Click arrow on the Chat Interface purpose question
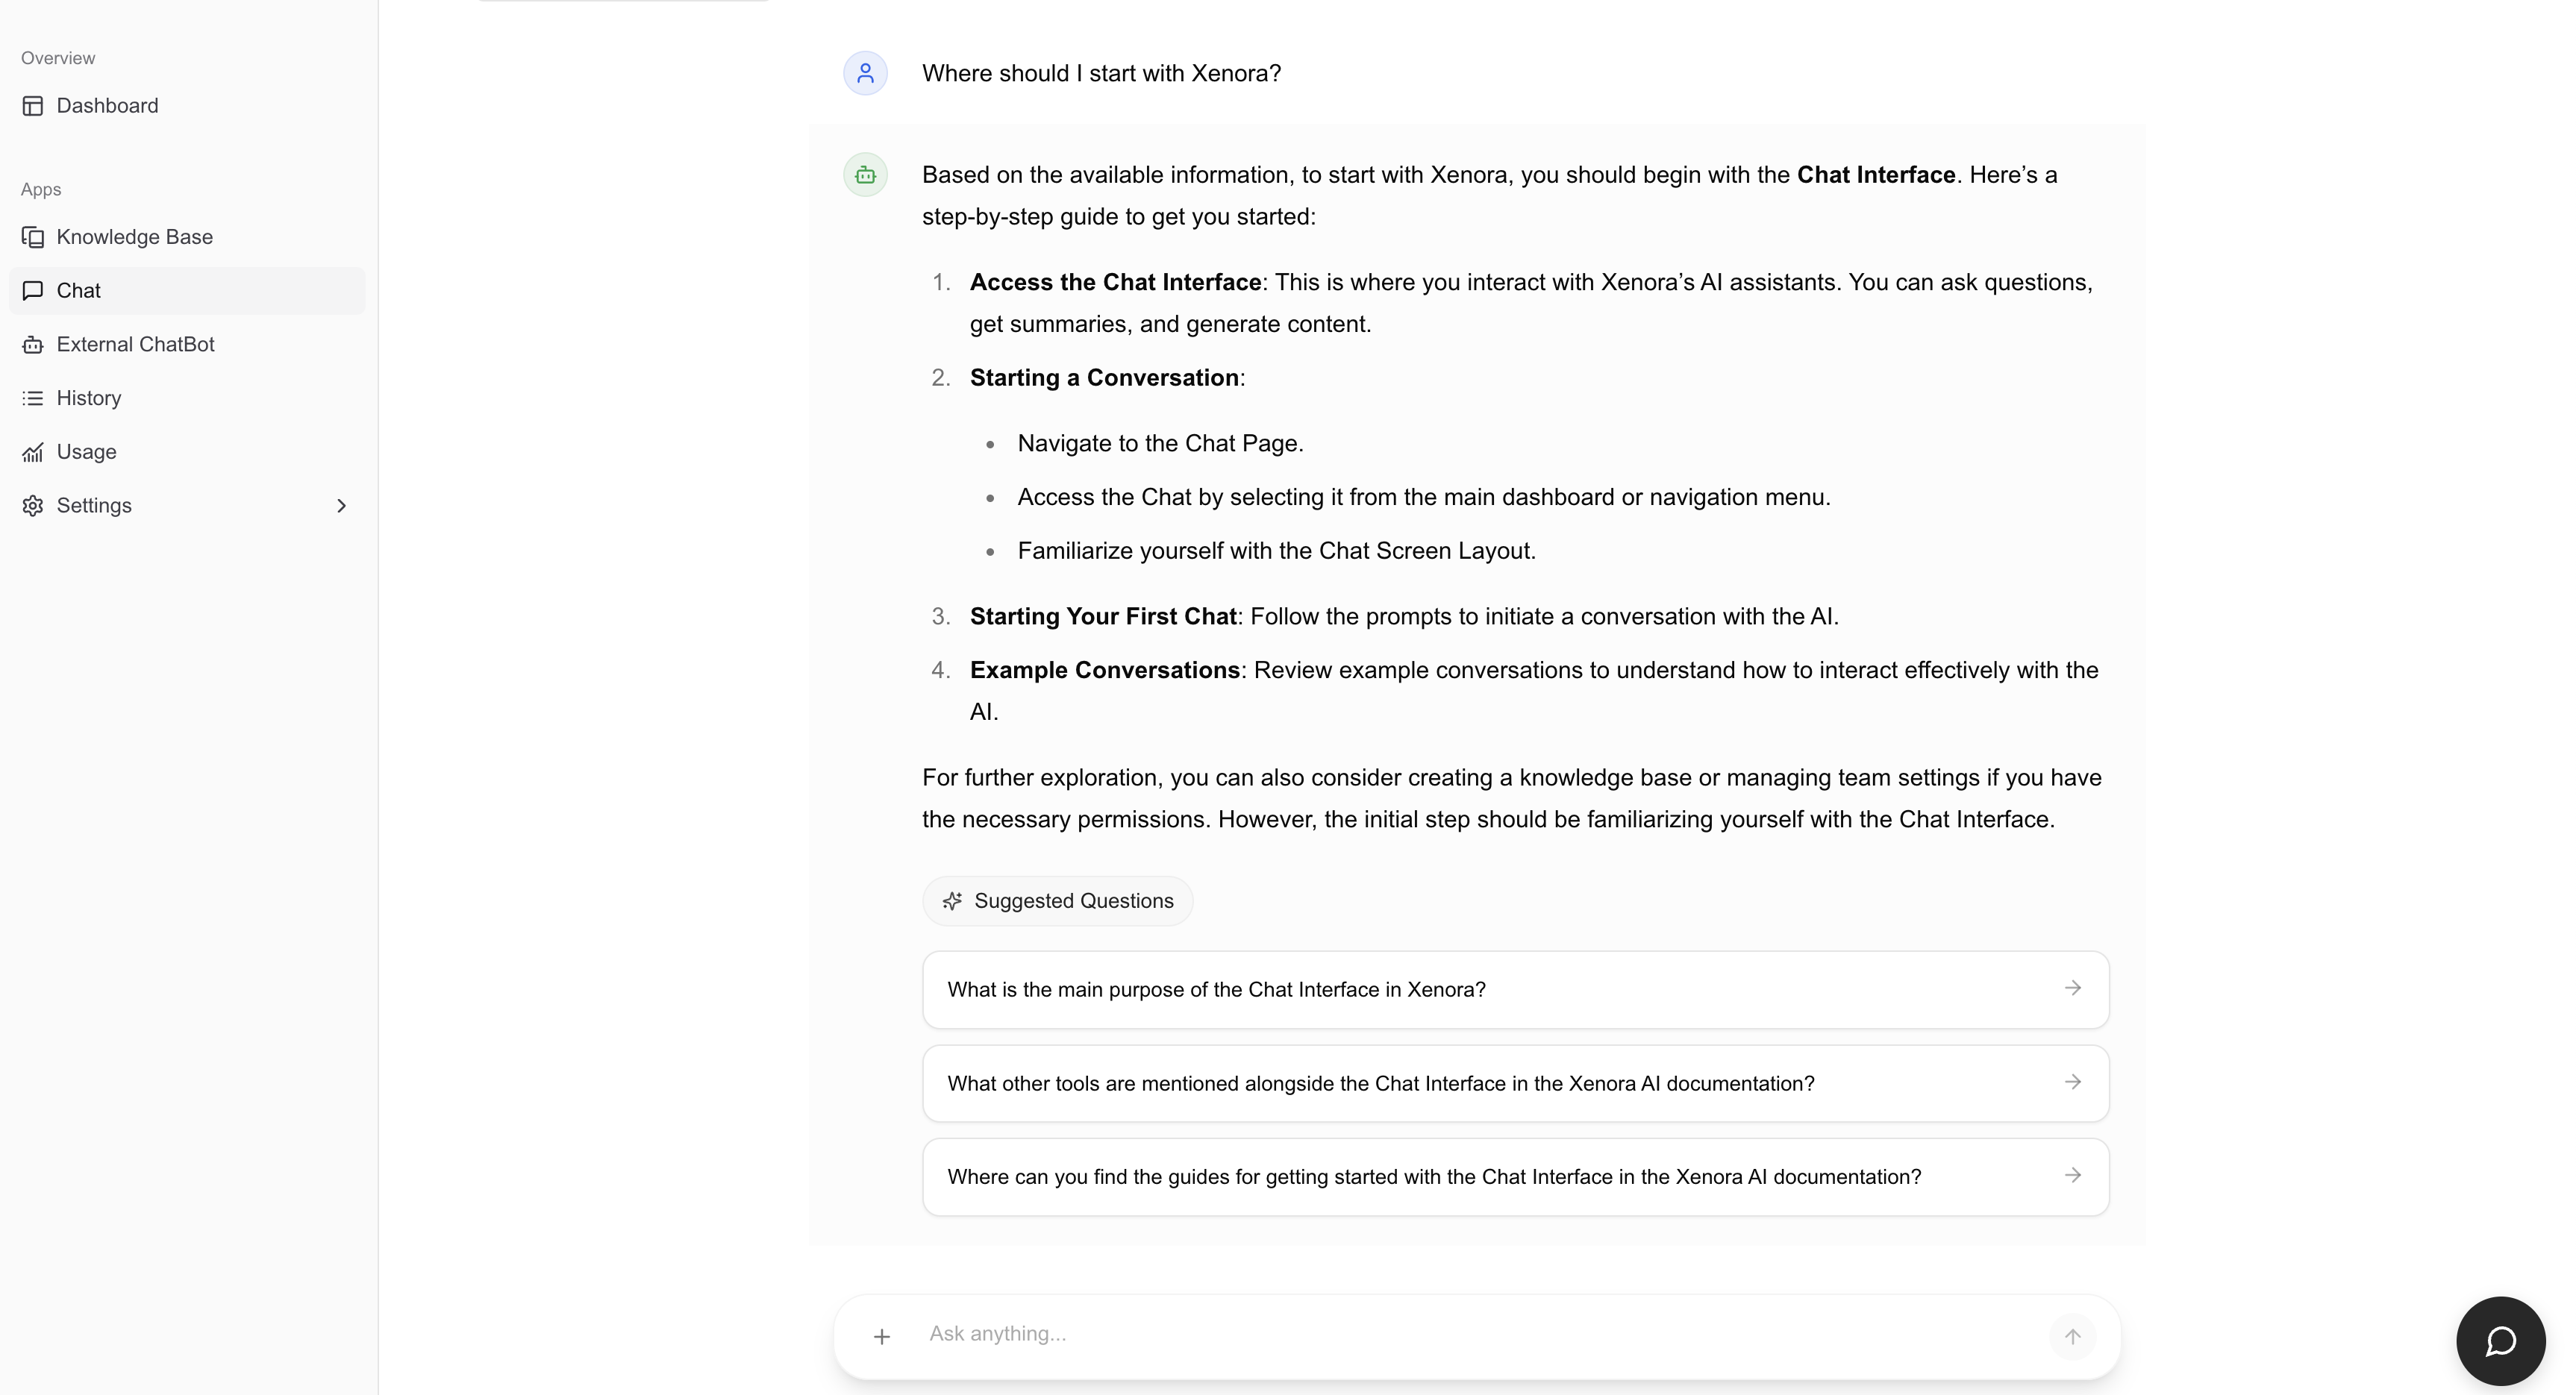 2073,989
